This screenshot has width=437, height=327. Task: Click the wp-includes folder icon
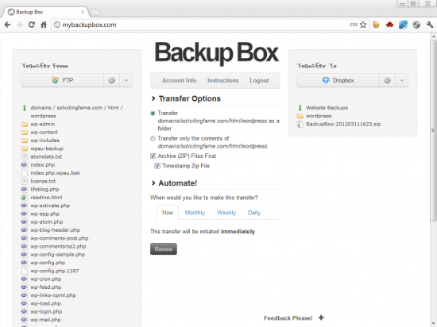tap(25, 140)
